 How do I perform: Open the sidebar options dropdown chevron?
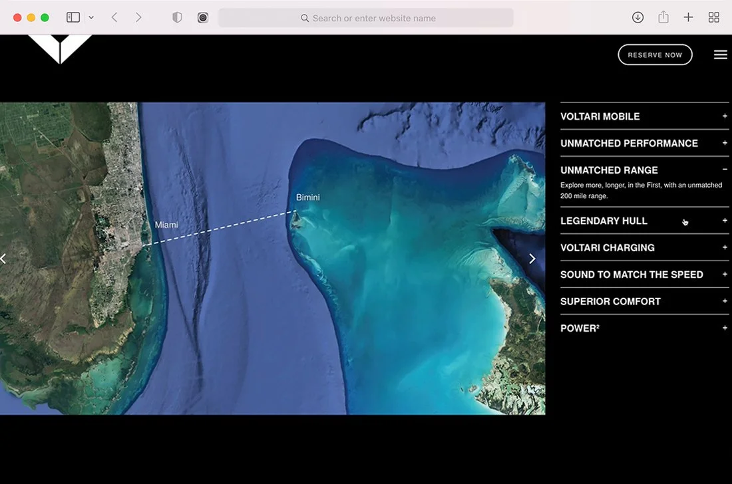point(91,18)
